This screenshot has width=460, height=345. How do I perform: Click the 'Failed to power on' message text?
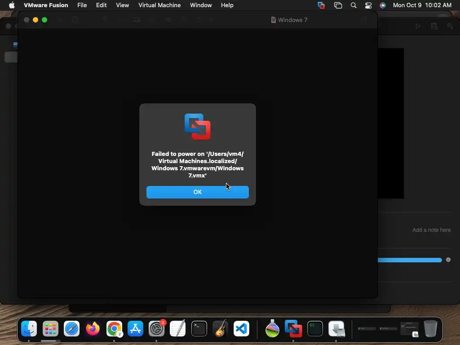tap(198, 164)
